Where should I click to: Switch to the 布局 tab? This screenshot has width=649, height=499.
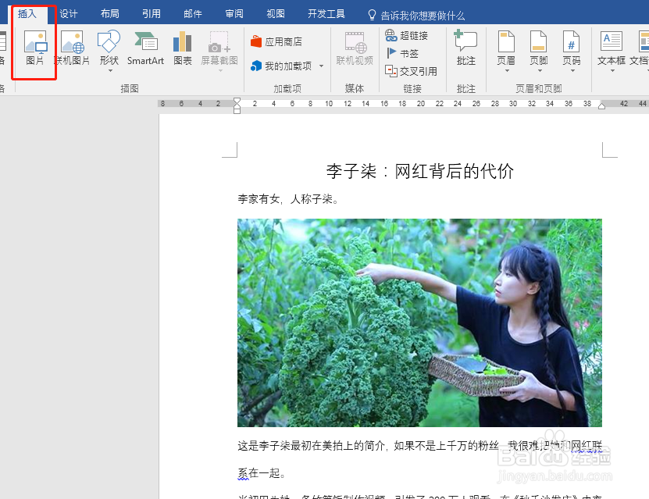109,14
